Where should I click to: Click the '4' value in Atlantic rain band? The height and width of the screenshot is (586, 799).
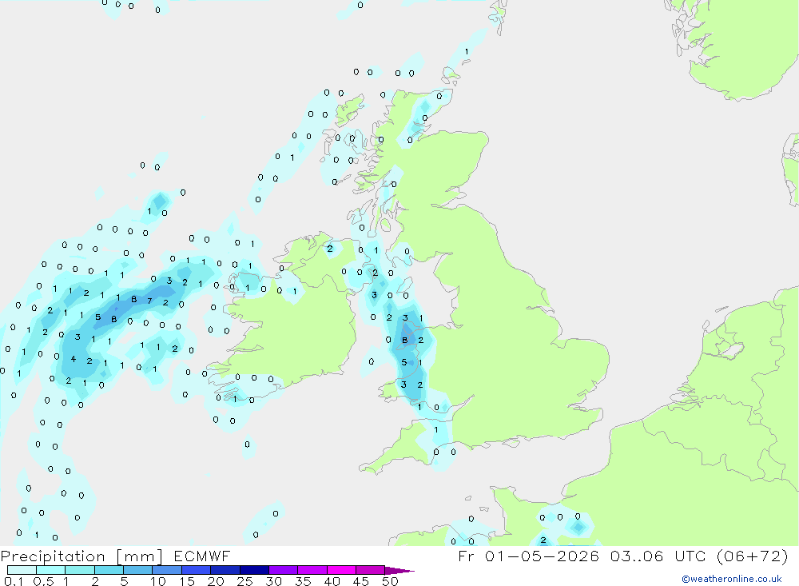click(x=74, y=359)
